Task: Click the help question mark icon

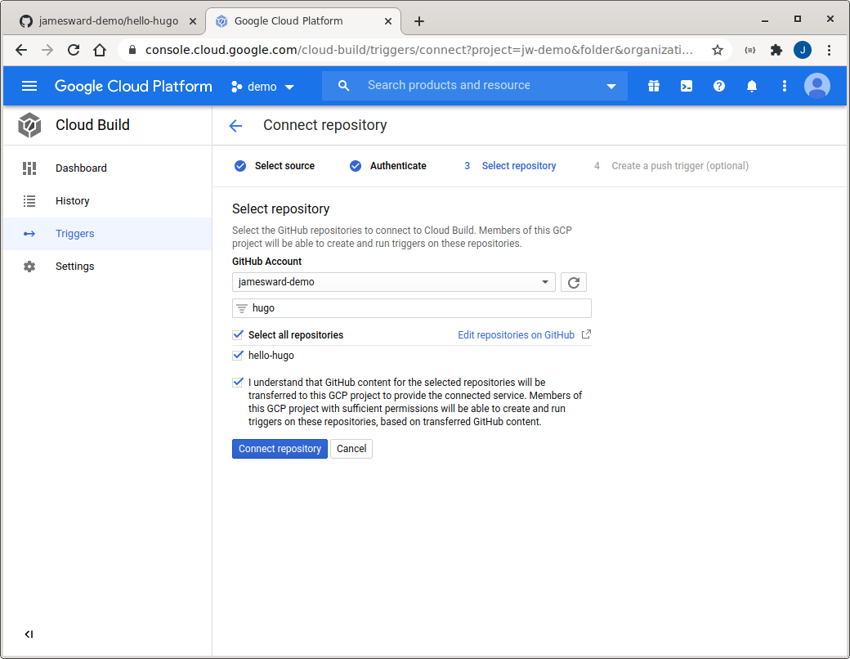Action: click(x=719, y=86)
